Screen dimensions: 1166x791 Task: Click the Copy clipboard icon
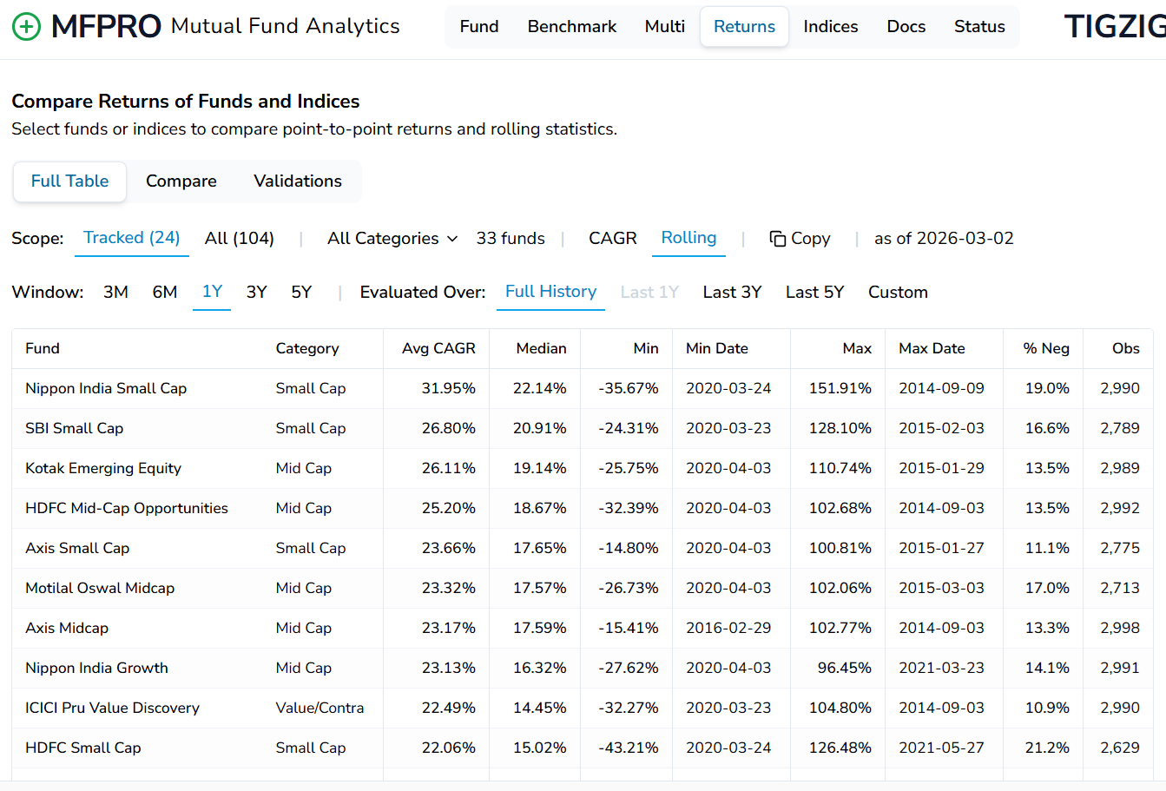point(778,239)
